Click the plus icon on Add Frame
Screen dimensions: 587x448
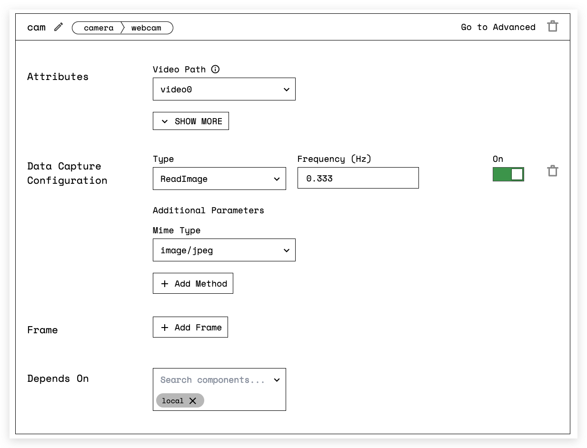pyautogui.click(x=165, y=327)
